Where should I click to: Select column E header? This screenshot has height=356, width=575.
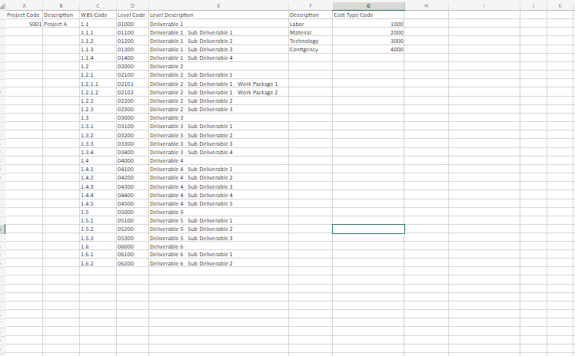[218, 5]
